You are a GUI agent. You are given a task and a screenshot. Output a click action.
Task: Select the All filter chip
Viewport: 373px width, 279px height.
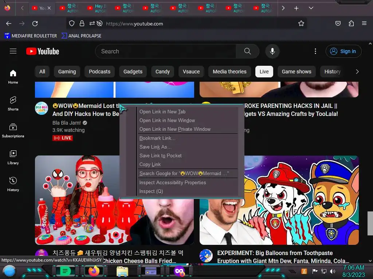[x=42, y=72]
